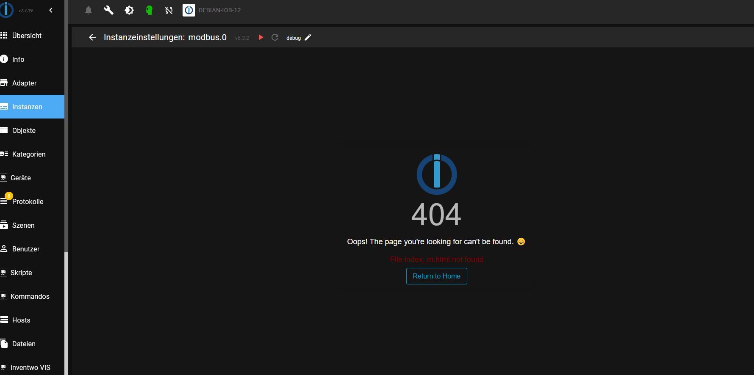Click the Info circle icon
754x375 pixels.
click(x=4, y=59)
